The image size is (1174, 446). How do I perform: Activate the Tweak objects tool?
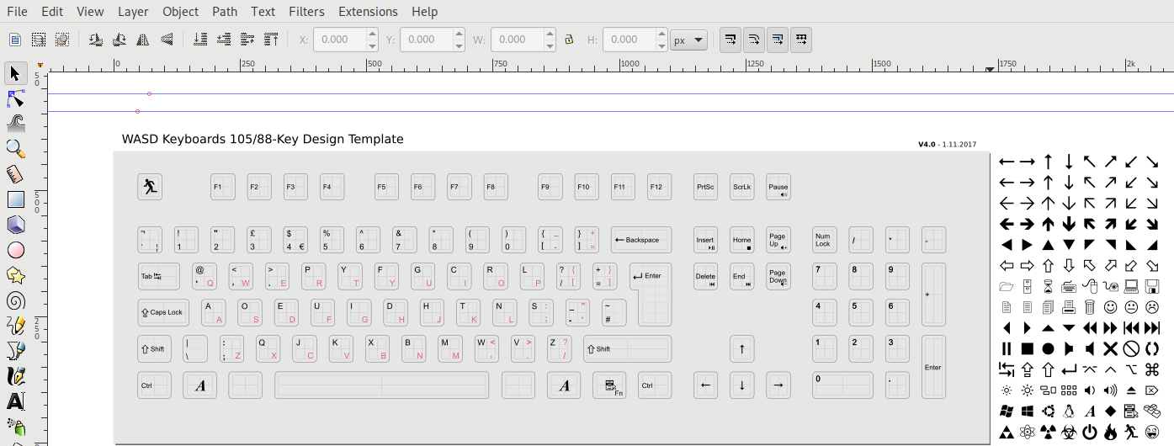(15, 125)
